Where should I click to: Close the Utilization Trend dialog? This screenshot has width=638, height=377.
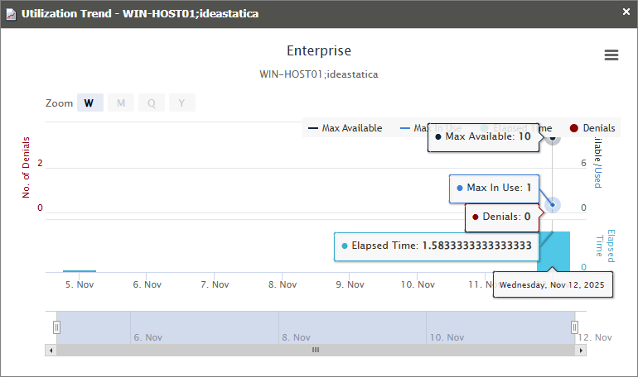pos(626,12)
